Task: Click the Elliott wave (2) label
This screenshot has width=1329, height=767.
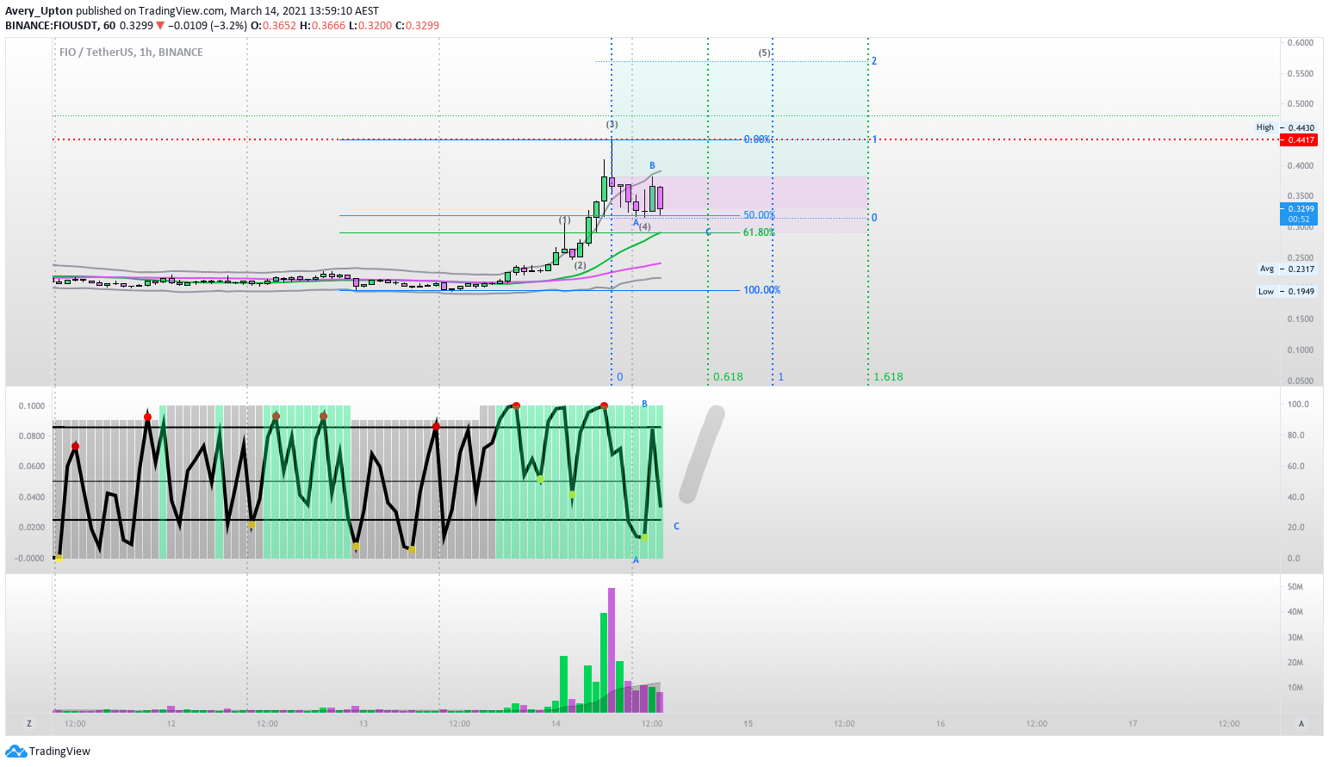Action: coord(581,265)
